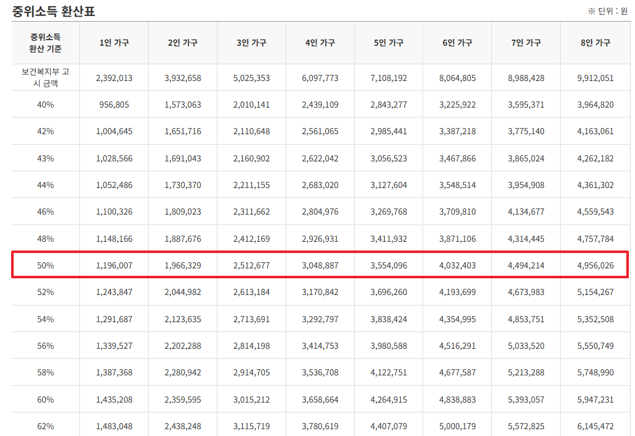Click the 2,392,013 cell under 1인 가구
The width and height of the screenshot is (635, 436).
coord(112,77)
